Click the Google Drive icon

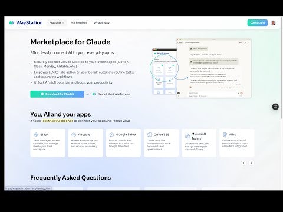[x=111, y=135]
